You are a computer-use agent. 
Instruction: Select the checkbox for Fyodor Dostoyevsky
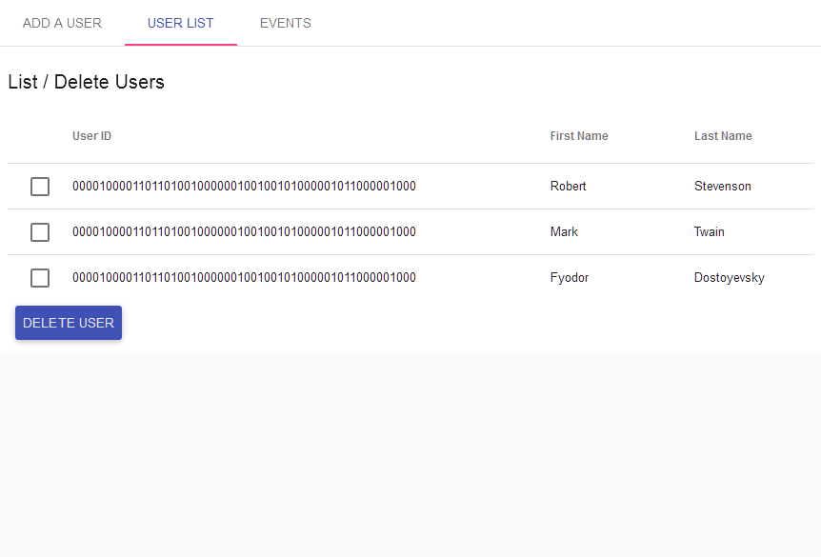(40, 278)
